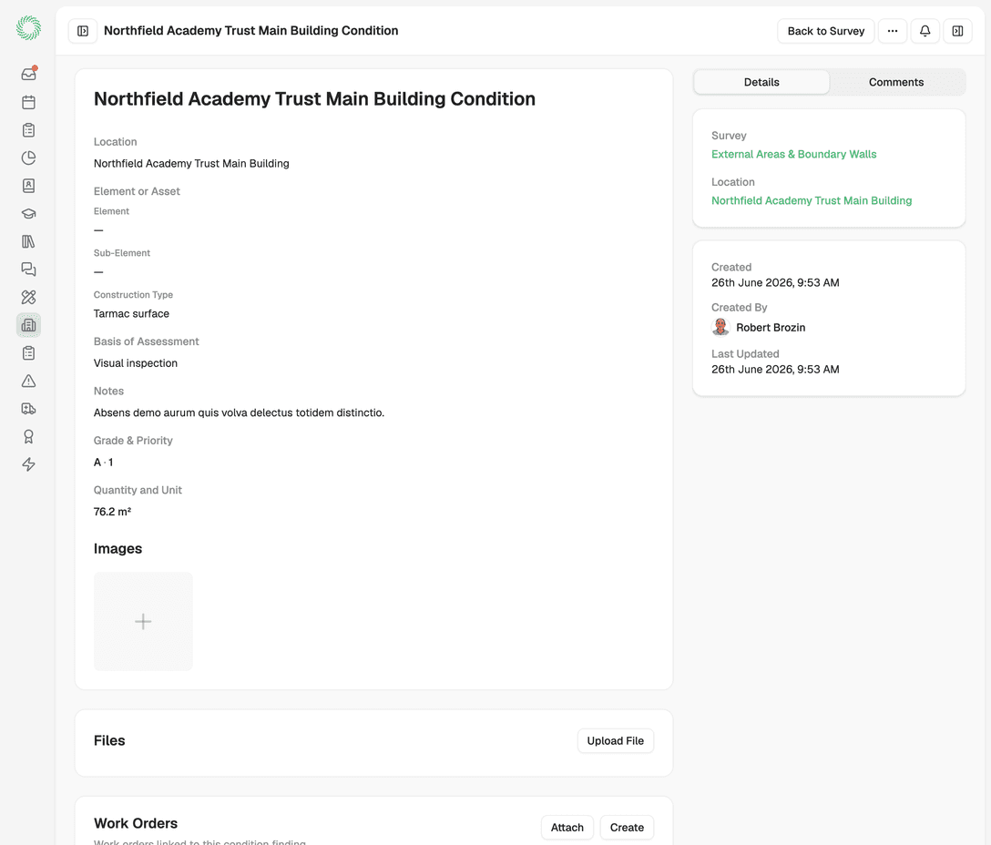Click the Upload File button
Screen dimensions: 991x845
tap(616, 740)
